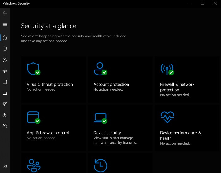The image size is (221, 173).
Task: Open Firewall & network antenna icon in sidebar
Action: click(5, 71)
